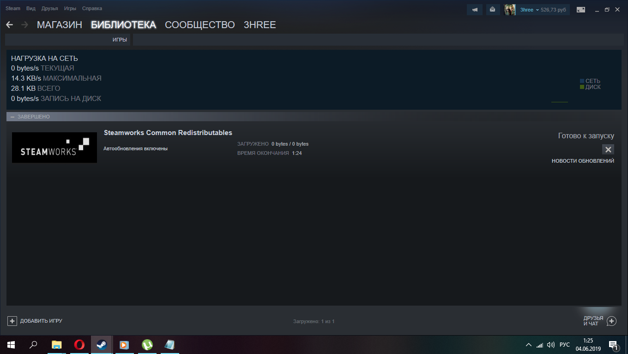Switch to the СООБЩЕСТВО tab
This screenshot has width=628, height=354.
tap(200, 25)
